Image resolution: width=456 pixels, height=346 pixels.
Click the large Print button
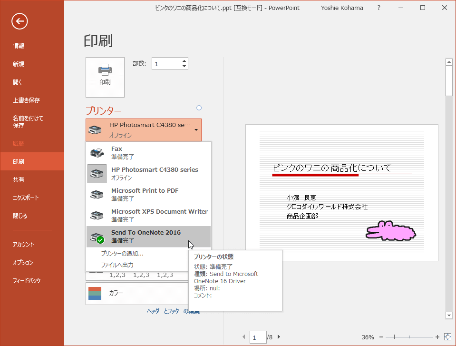[x=105, y=77]
